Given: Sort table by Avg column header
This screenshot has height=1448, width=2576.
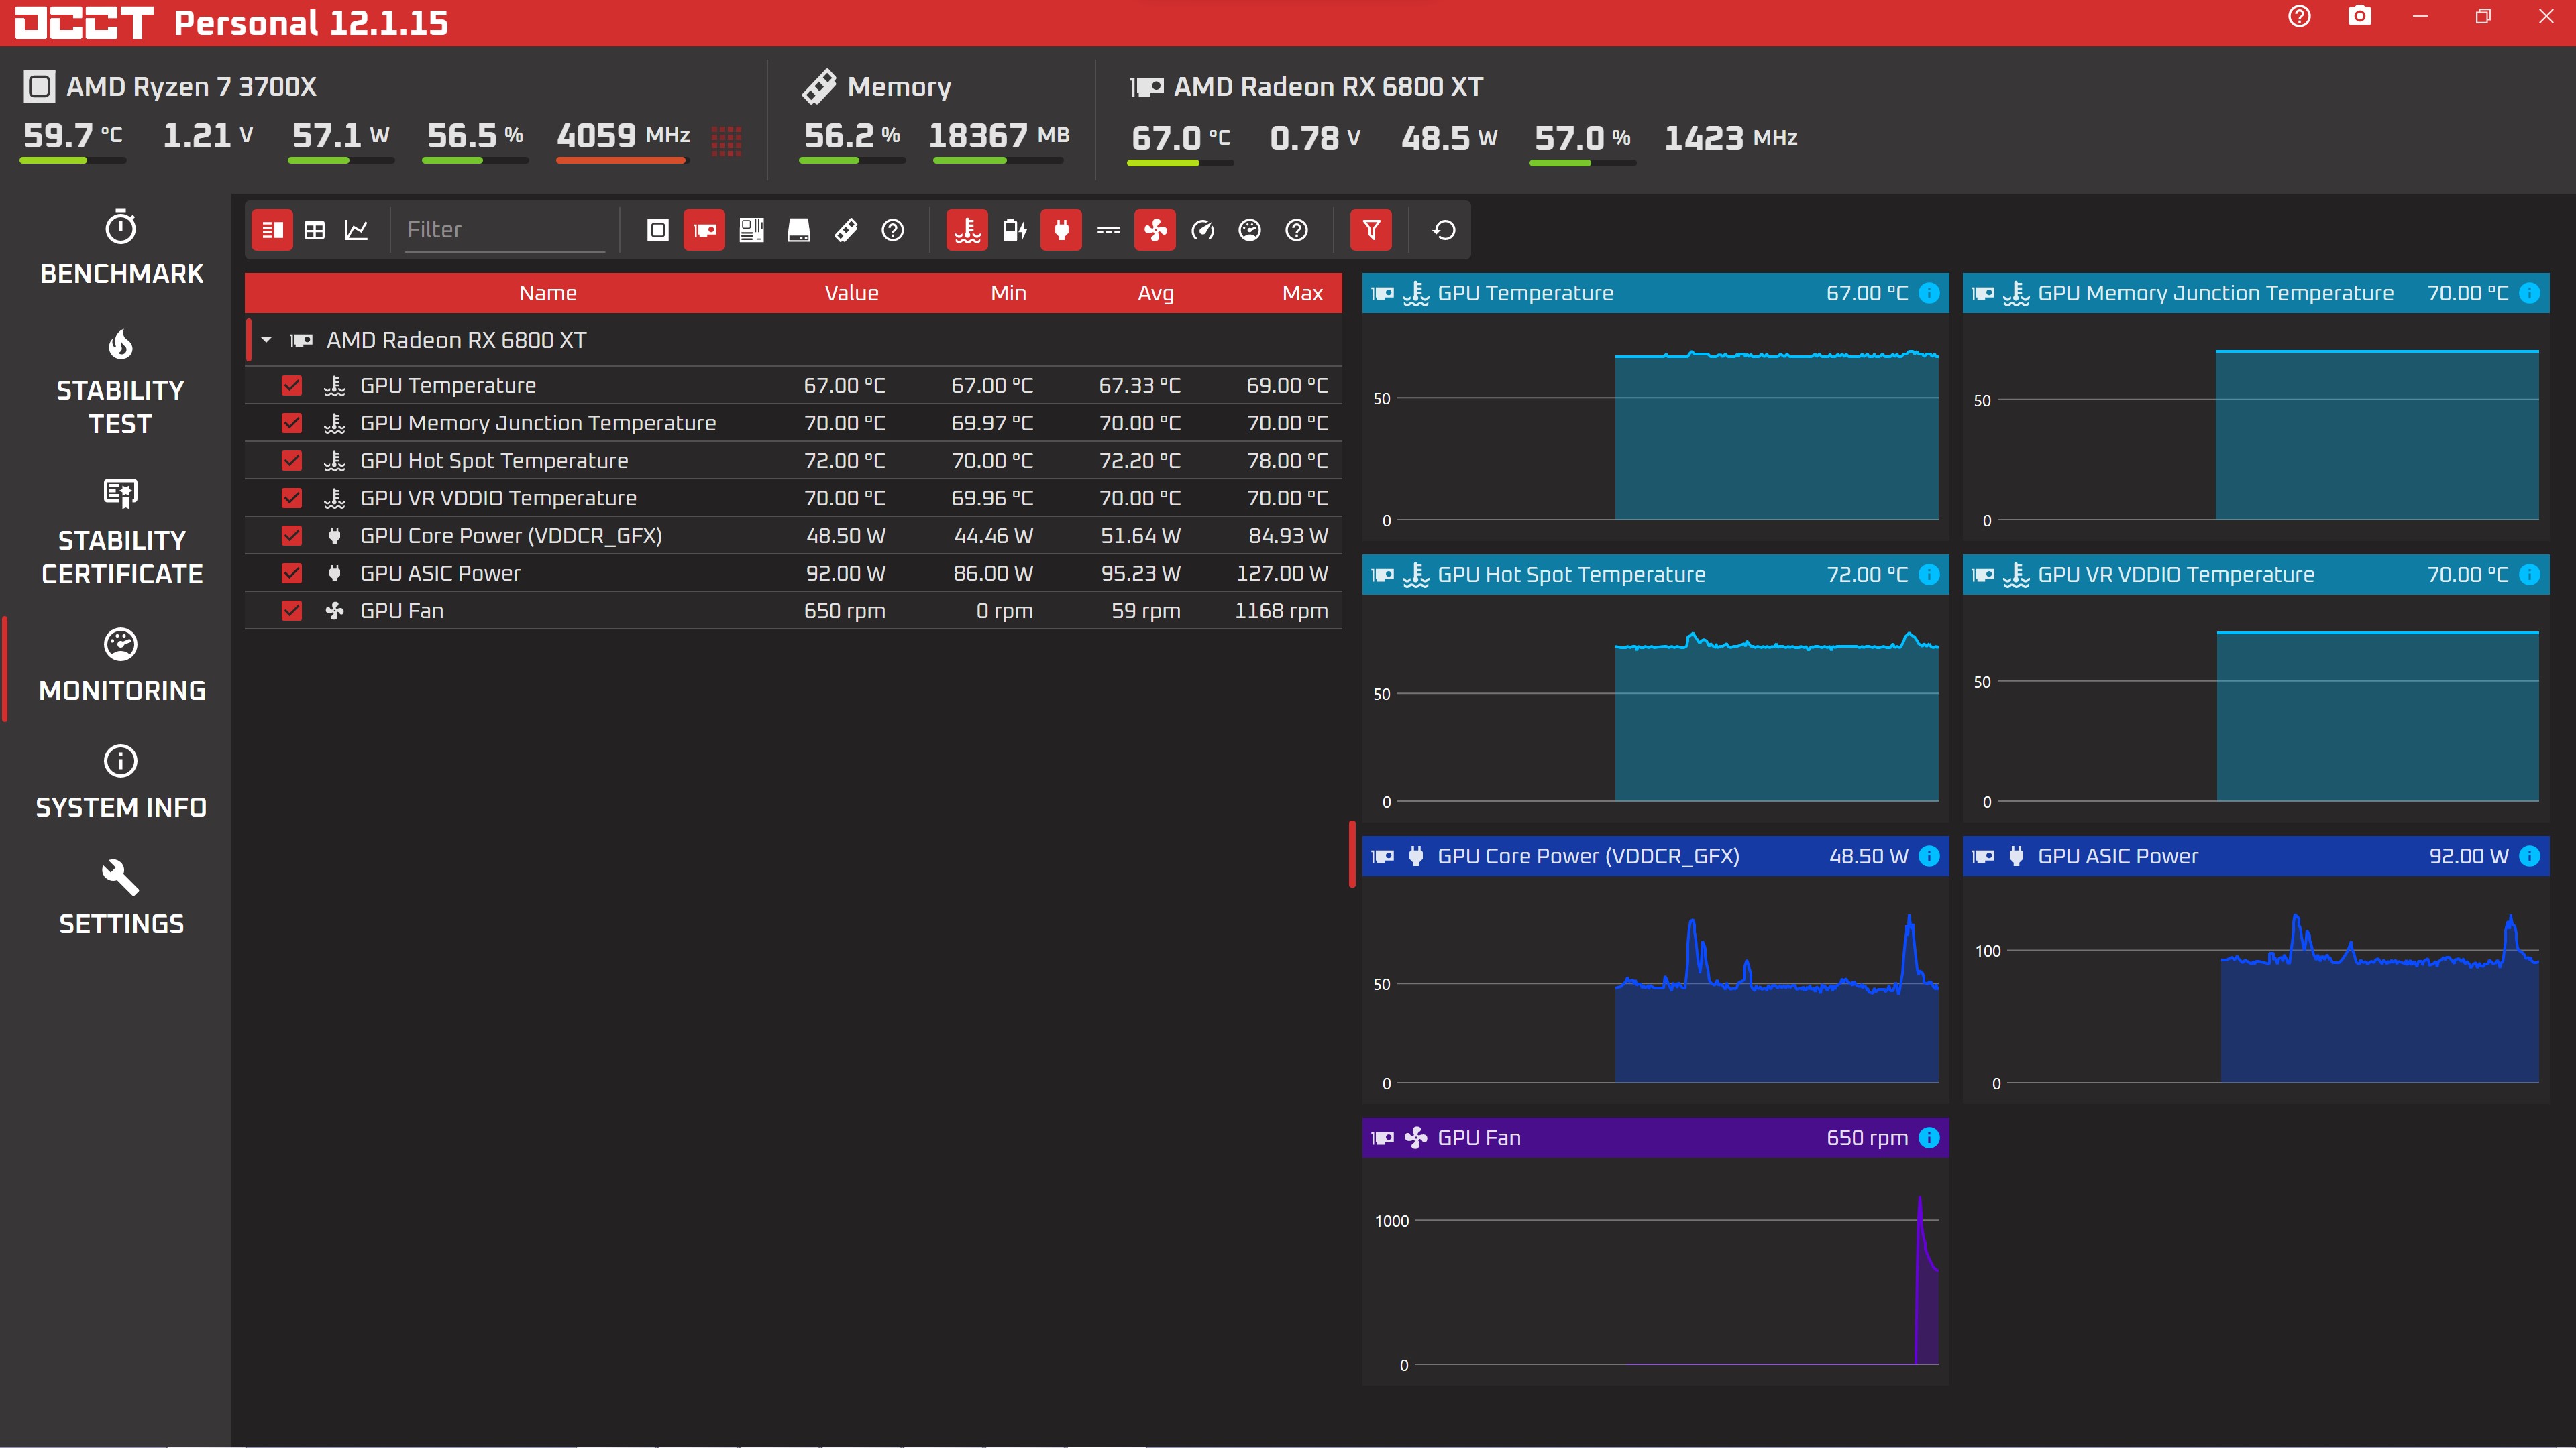Looking at the screenshot, I should click(x=1155, y=293).
